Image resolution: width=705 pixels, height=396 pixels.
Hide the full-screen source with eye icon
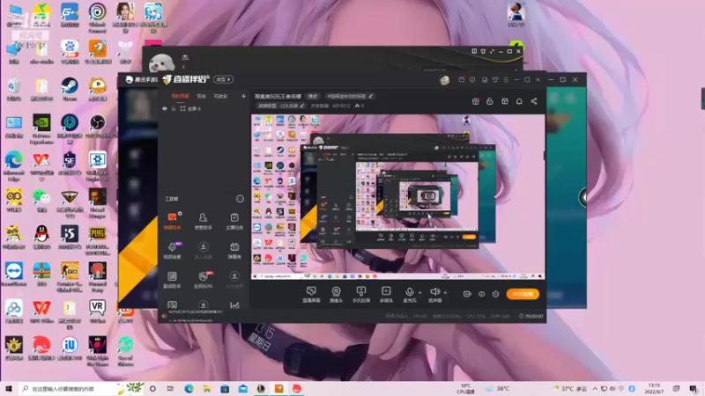pos(165,108)
